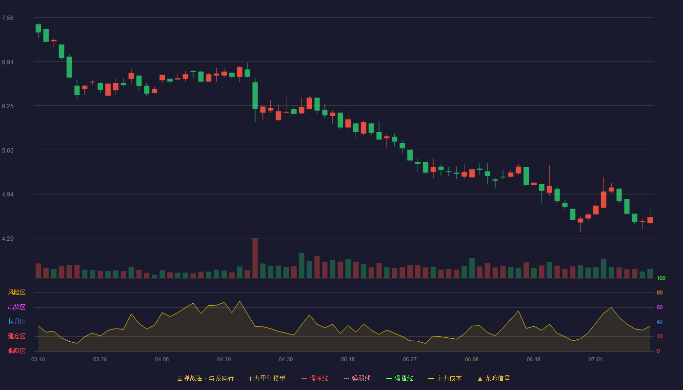Click the 出货区 zone label

17,307
